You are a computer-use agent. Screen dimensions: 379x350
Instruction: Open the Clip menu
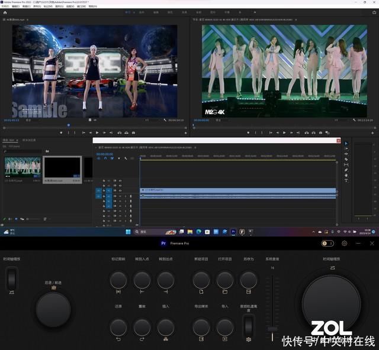[x=26, y=7]
